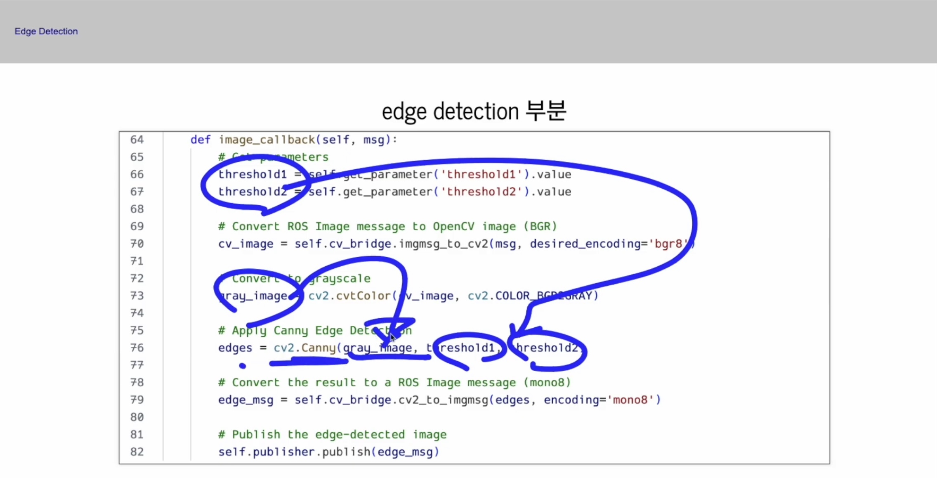Click line number 64 in the gutter

[137, 140]
